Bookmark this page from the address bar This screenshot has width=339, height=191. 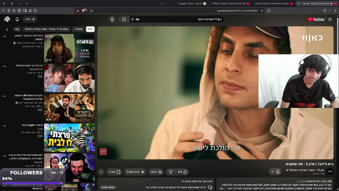[x=269, y=11]
